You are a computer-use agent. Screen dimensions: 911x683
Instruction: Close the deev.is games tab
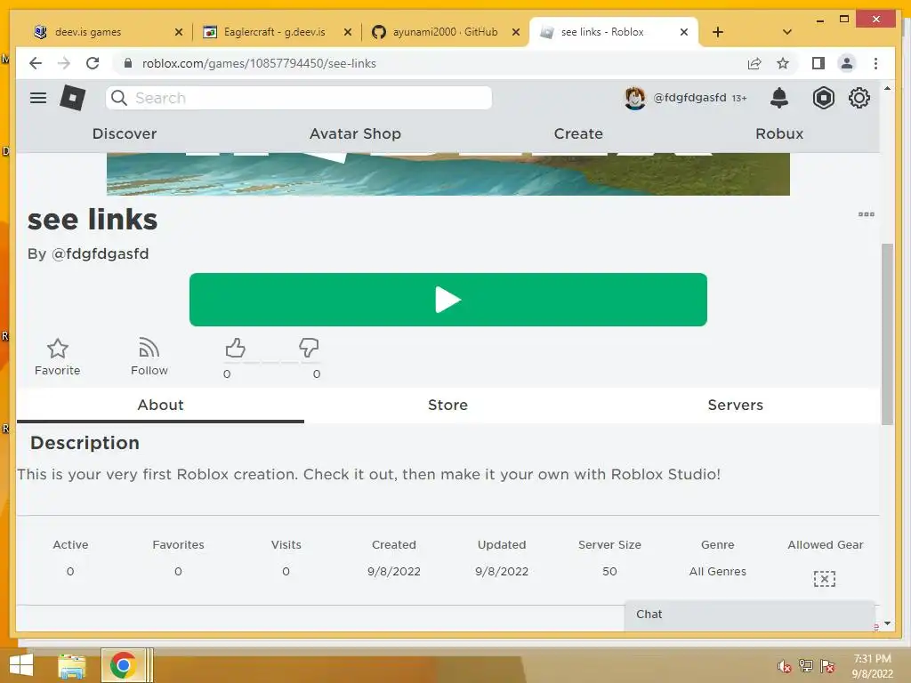179,32
